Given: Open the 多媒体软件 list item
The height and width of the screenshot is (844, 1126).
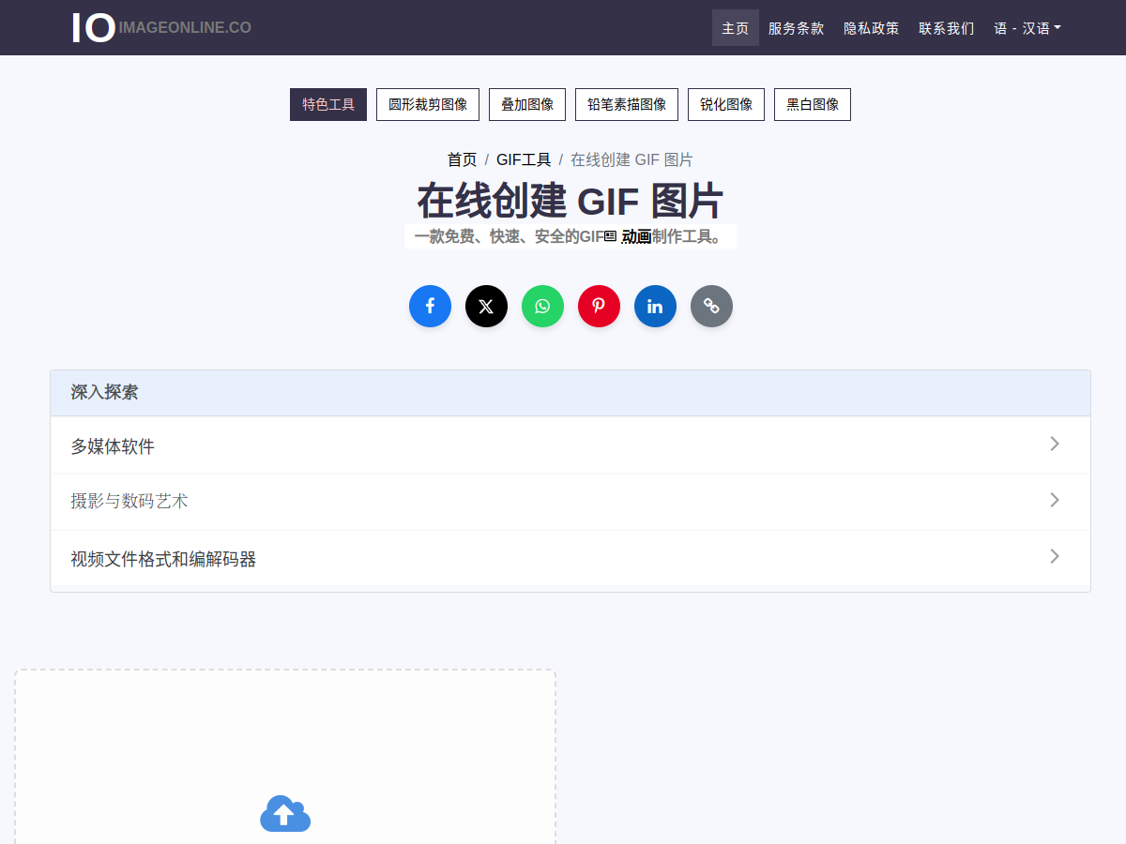Looking at the screenshot, I should tap(571, 445).
